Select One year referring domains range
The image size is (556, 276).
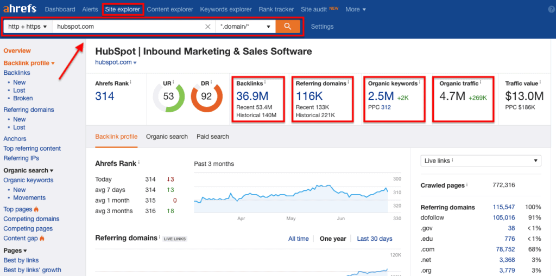tap(333, 239)
